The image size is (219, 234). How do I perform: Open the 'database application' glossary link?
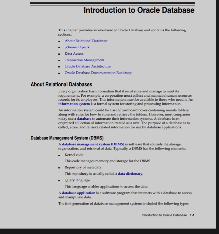tap(78, 193)
